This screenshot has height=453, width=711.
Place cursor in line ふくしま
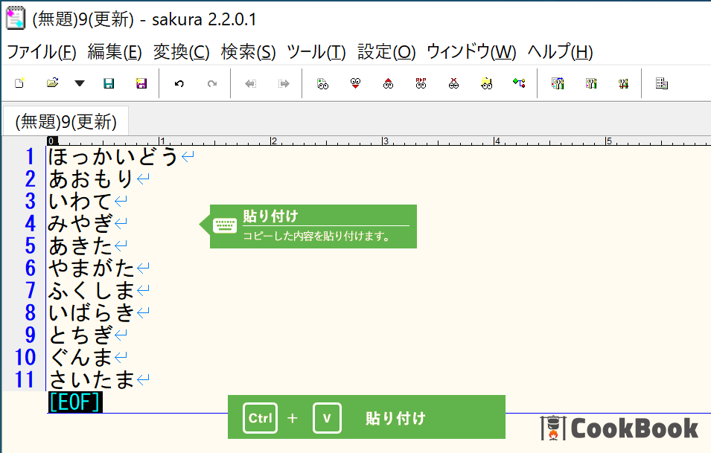click(x=91, y=290)
